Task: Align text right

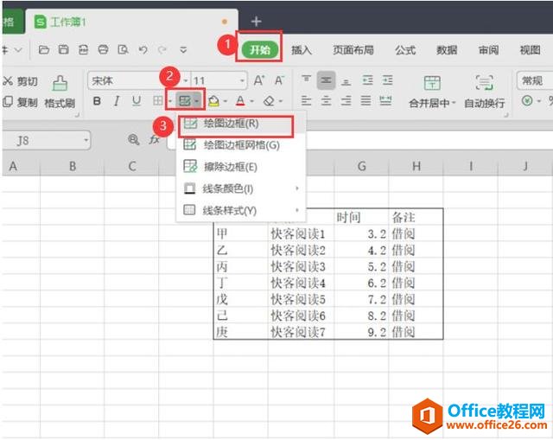Action: click(346, 101)
